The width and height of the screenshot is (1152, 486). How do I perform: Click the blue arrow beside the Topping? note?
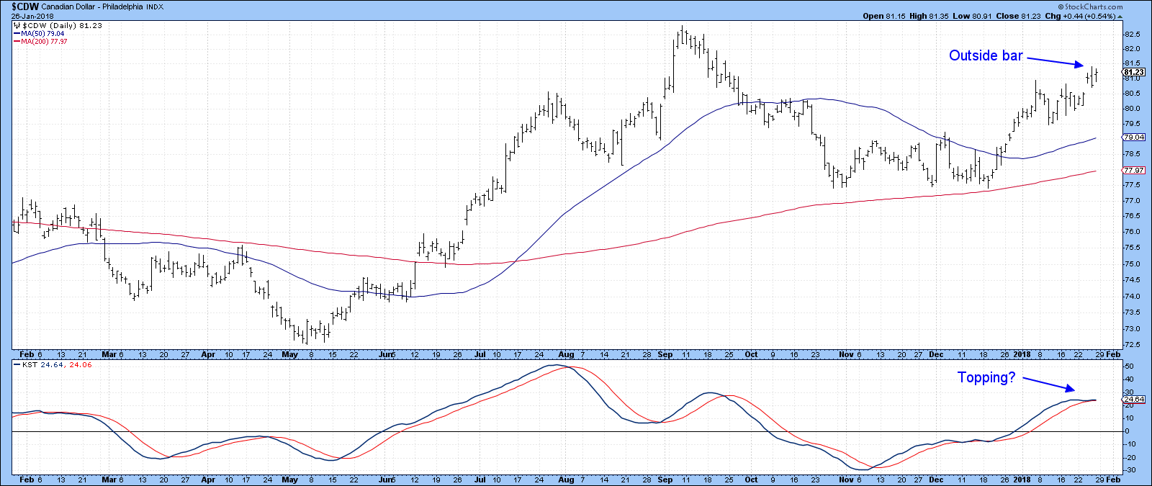point(1049,383)
